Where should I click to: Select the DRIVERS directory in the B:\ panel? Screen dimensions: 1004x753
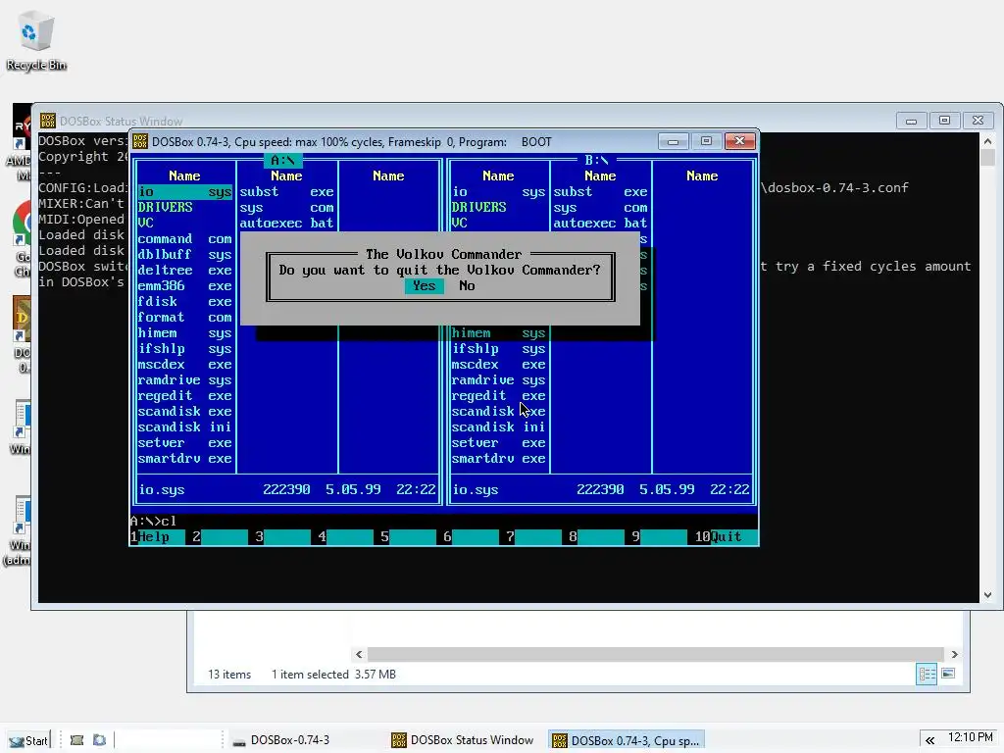pyautogui.click(x=478, y=207)
